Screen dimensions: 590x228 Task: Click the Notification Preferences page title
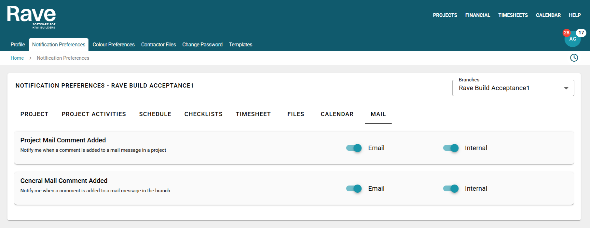pos(104,86)
